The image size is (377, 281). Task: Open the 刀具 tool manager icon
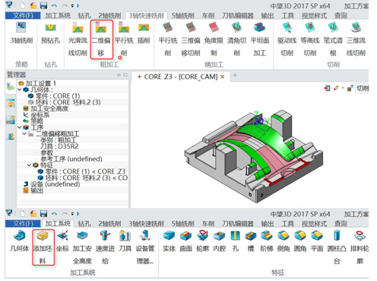125,241
